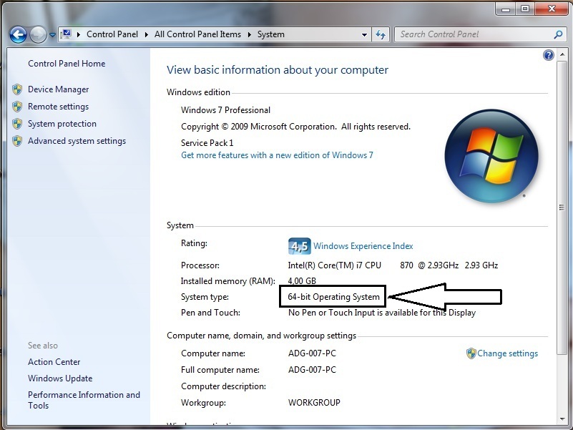This screenshot has height=430, width=573.
Task: Open Windows Experience Index link
Action: point(363,246)
